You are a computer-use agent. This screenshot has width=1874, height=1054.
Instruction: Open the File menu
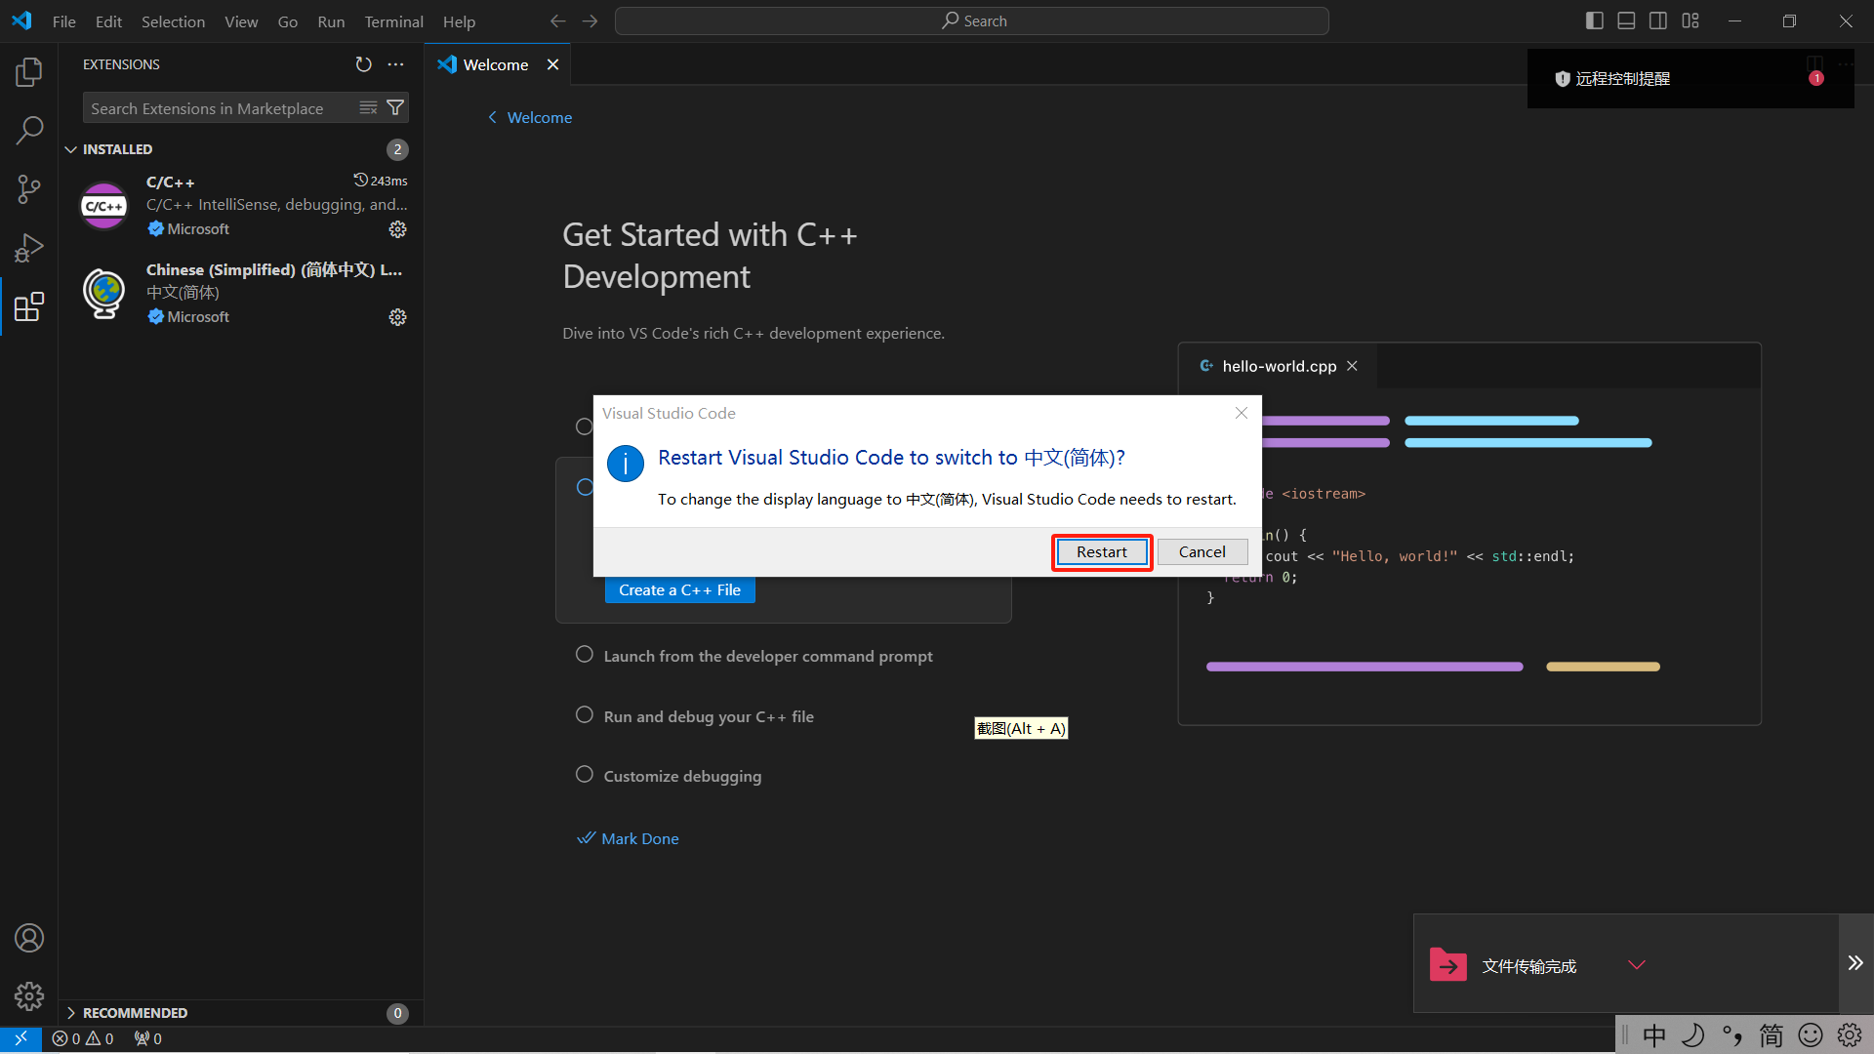(x=63, y=21)
